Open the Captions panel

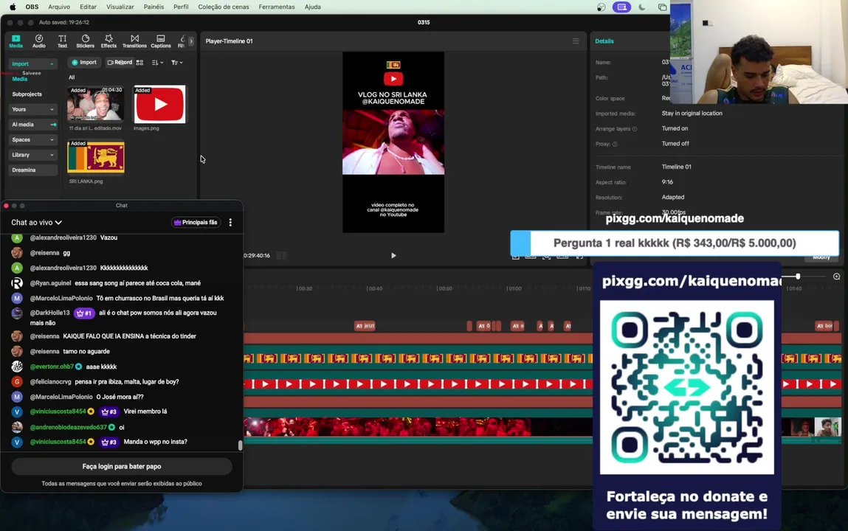pyautogui.click(x=161, y=41)
